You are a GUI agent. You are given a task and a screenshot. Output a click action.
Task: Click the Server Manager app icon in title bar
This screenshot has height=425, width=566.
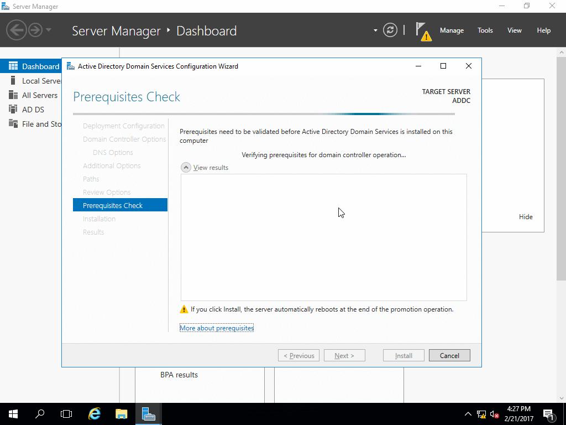pyautogui.click(x=6, y=6)
